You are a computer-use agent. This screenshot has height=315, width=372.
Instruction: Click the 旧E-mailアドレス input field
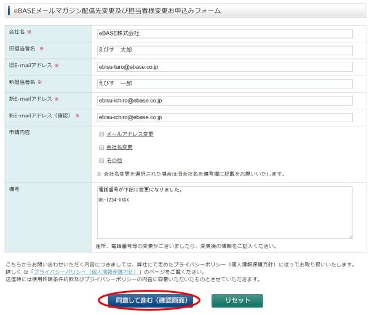(x=224, y=67)
